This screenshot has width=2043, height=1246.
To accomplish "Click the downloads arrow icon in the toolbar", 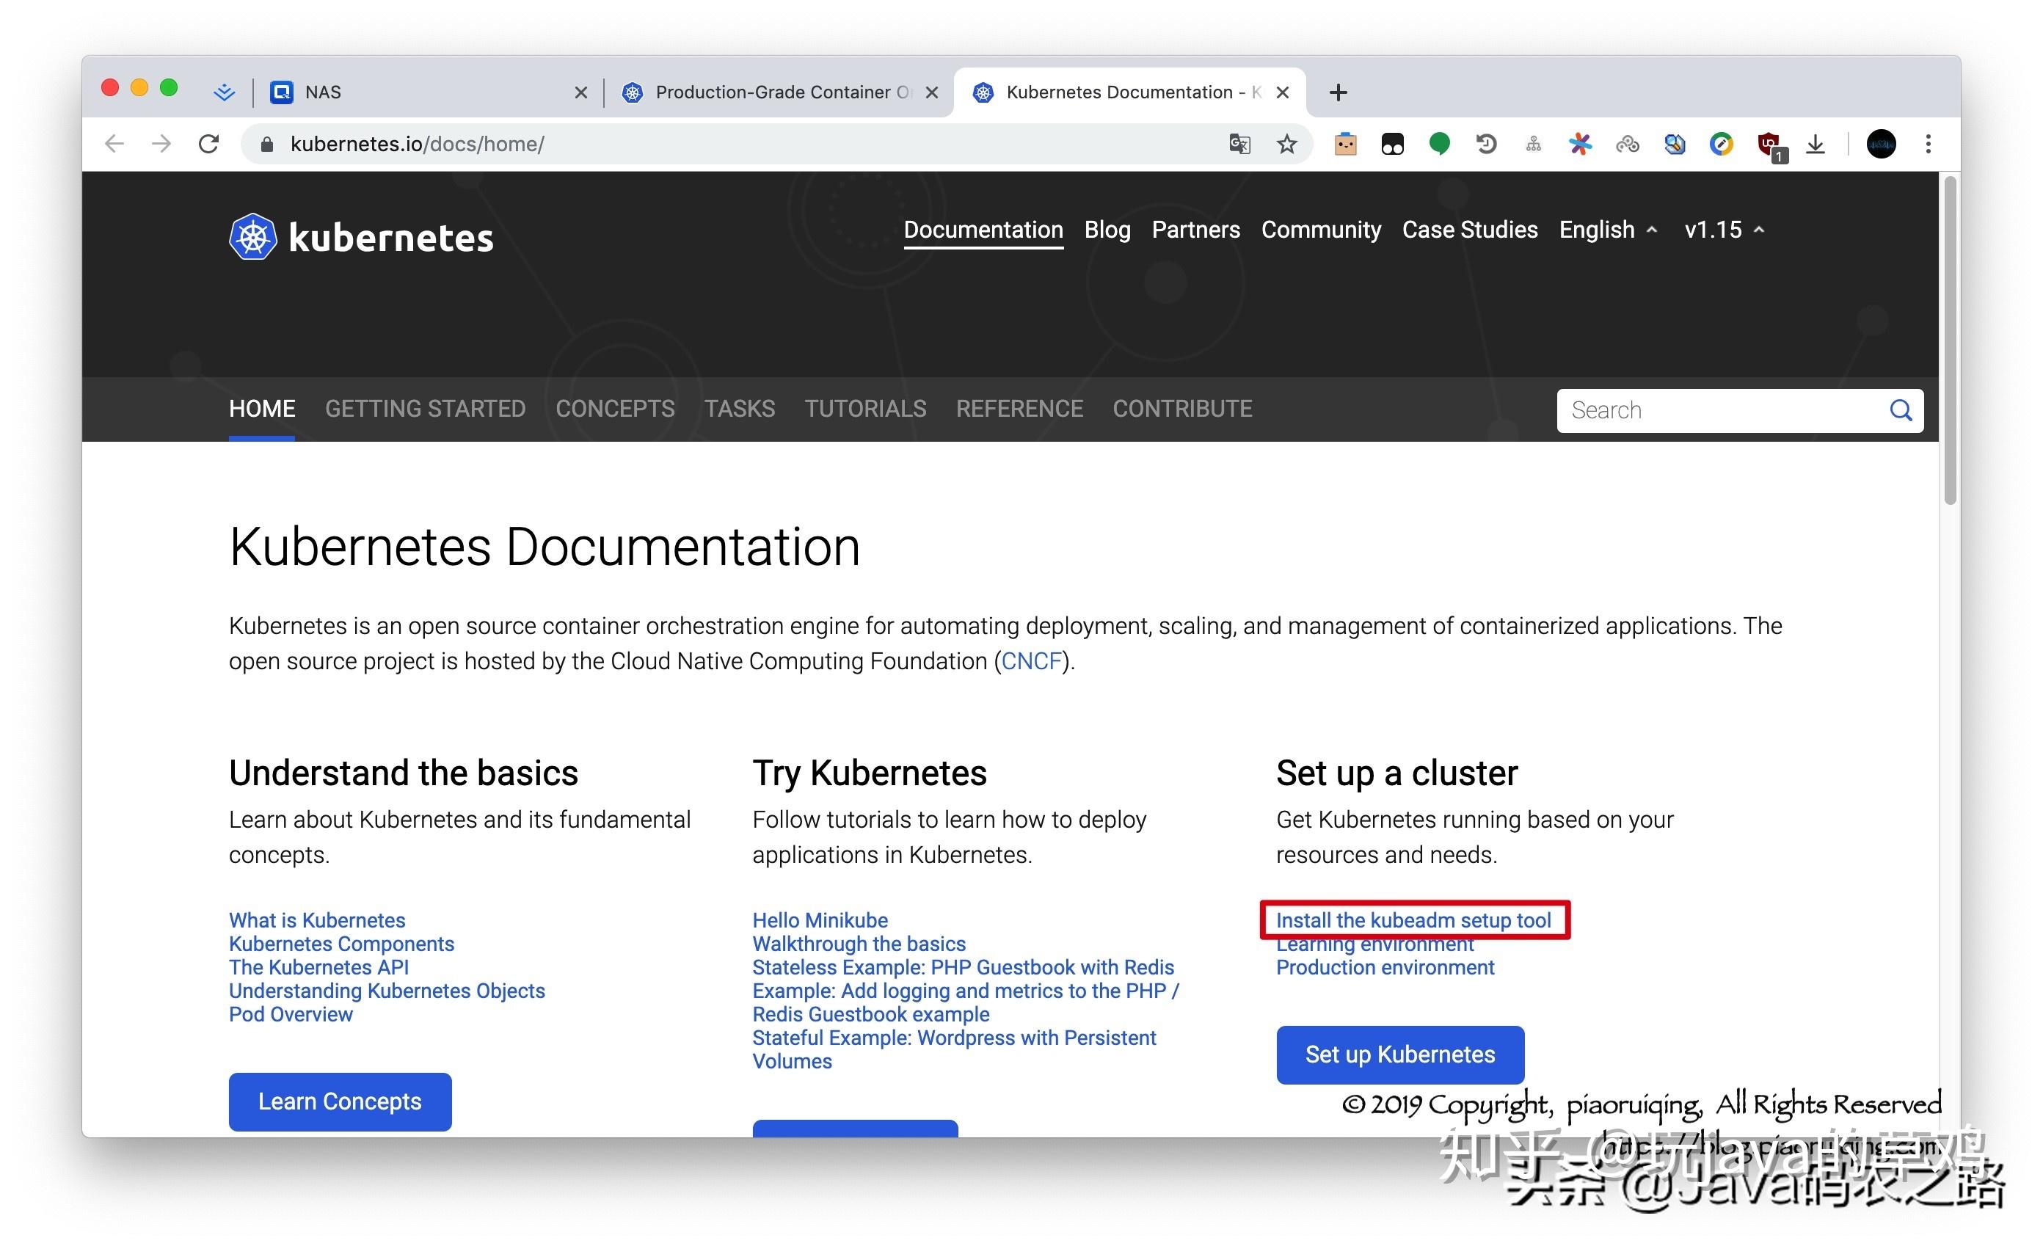I will 1816,143.
